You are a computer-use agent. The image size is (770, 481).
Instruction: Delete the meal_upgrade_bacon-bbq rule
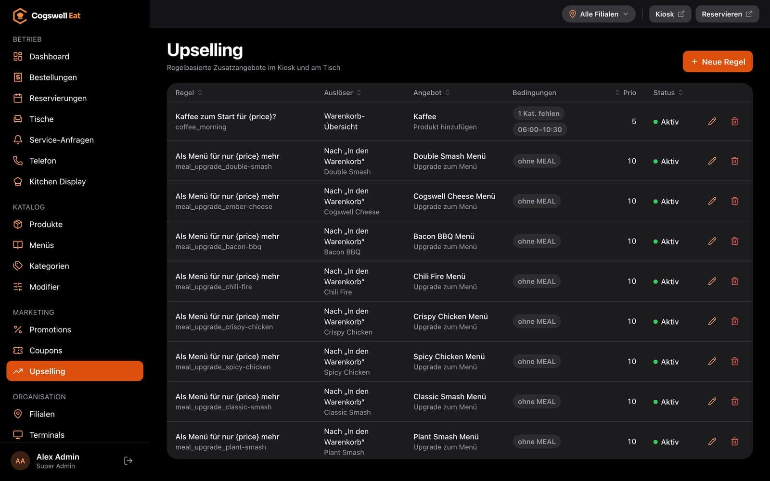(734, 241)
